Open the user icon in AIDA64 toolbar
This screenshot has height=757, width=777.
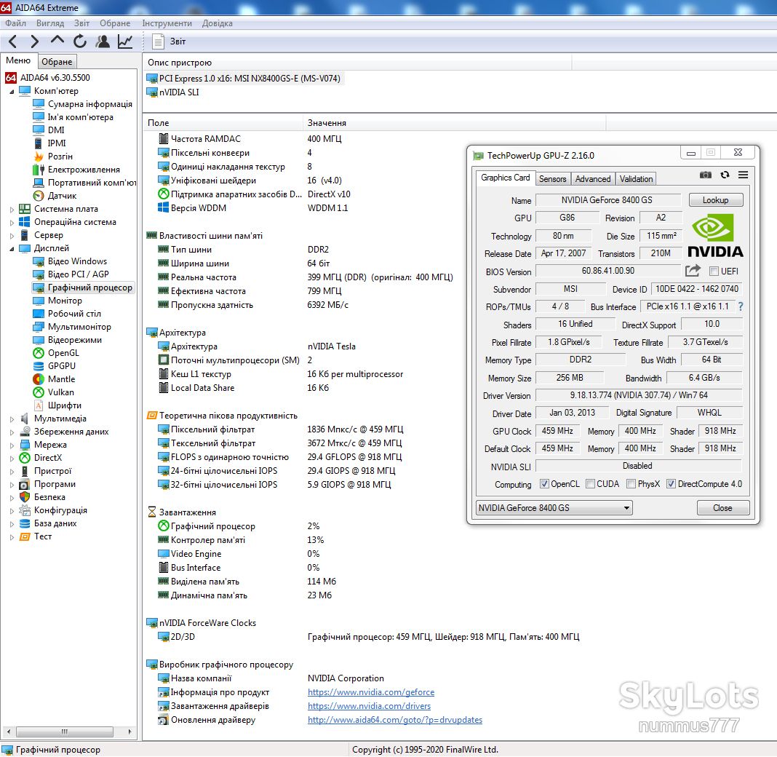[x=103, y=41]
